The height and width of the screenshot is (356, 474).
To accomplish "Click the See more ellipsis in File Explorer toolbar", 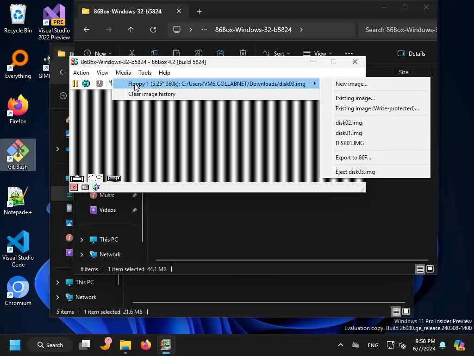I will click(349, 53).
